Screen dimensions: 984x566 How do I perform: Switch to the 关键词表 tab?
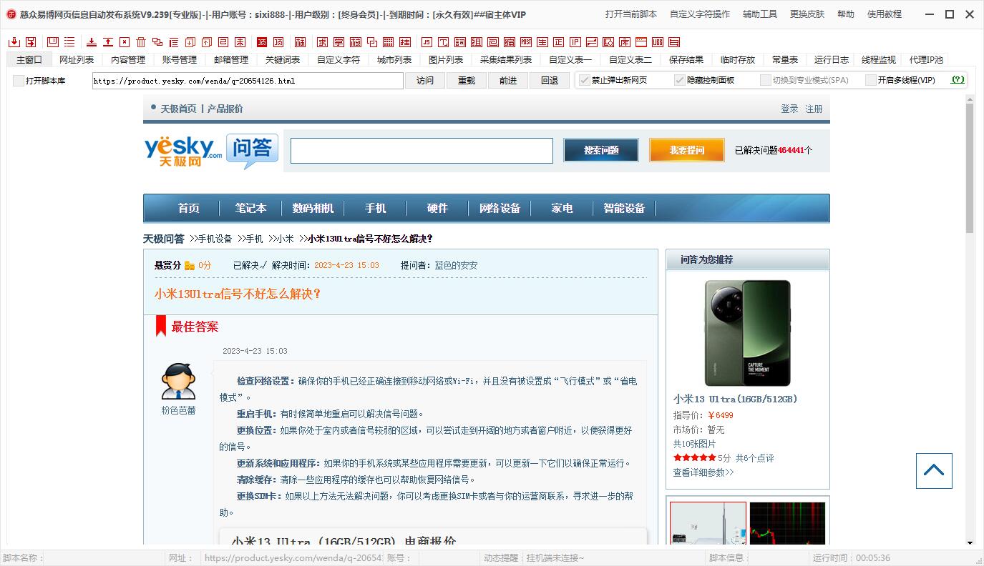pyautogui.click(x=283, y=60)
